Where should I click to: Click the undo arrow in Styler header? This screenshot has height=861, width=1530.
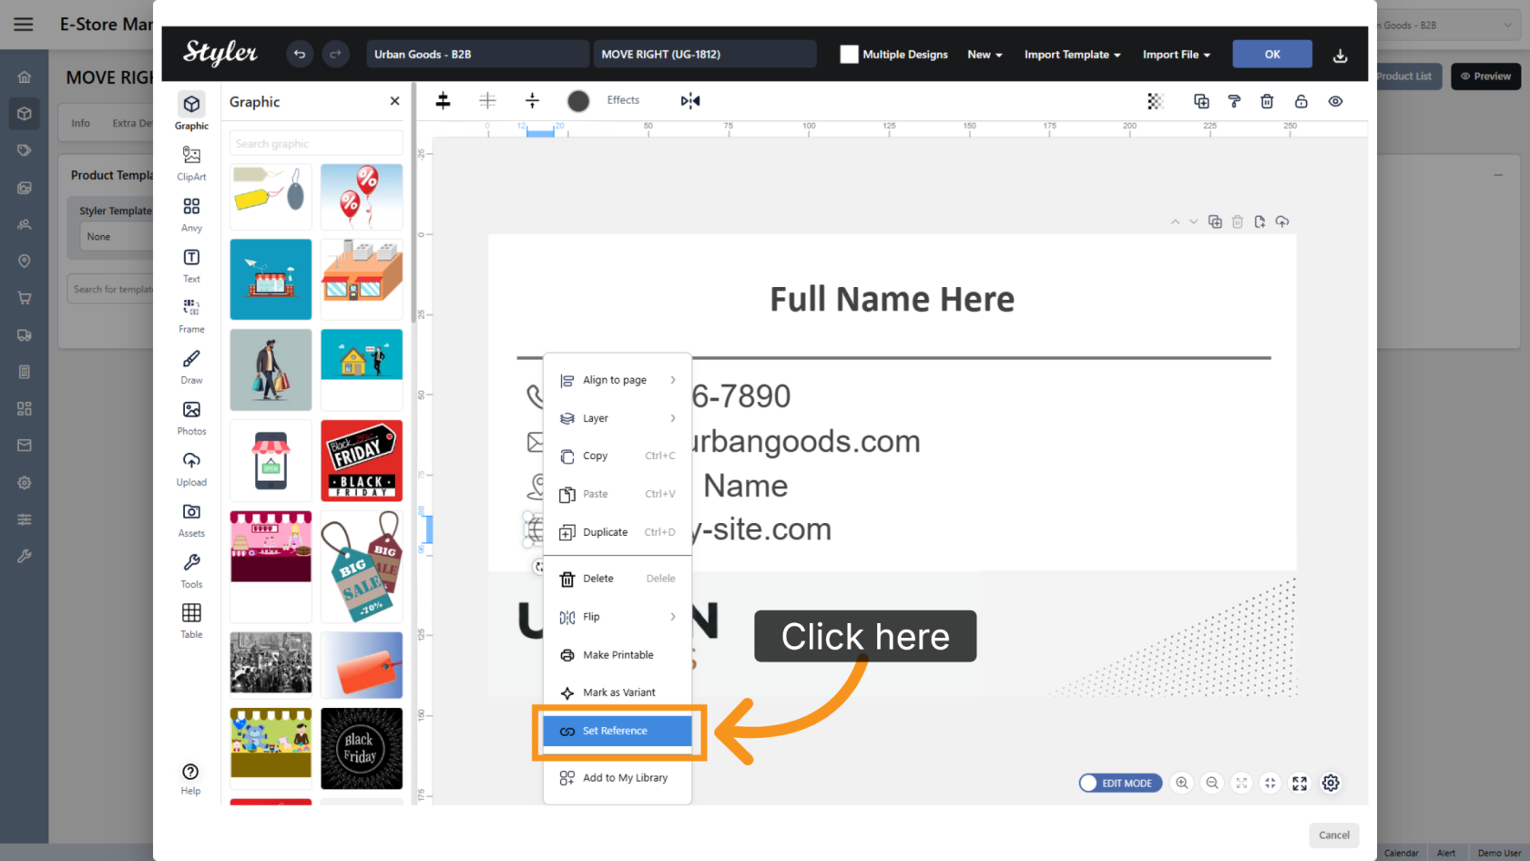coord(299,55)
